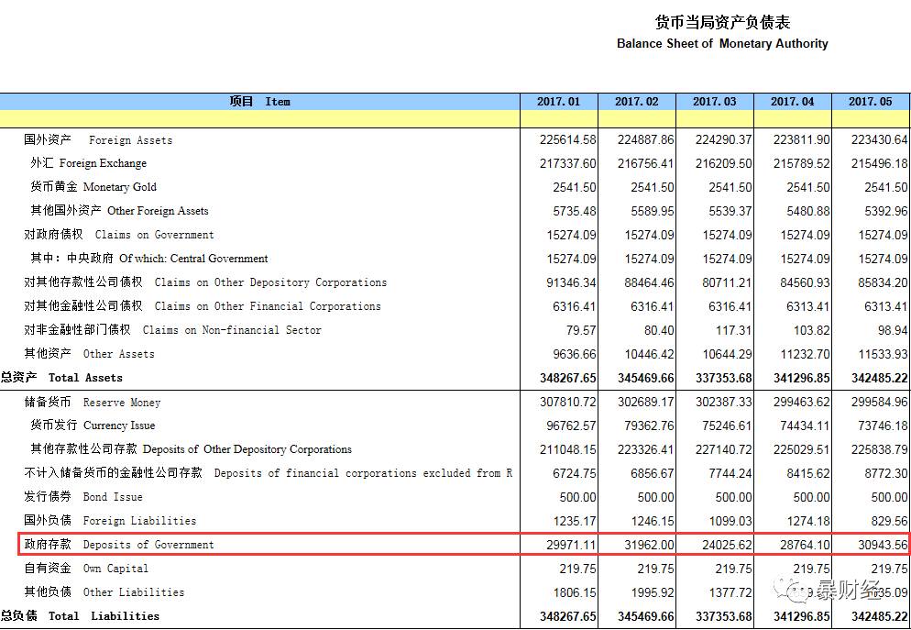Select Foreign Exchange value 215496.18
Screen dimensions: 911x630
click(x=879, y=164)
